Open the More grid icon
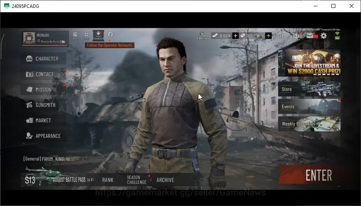 [x=86, y=36]
